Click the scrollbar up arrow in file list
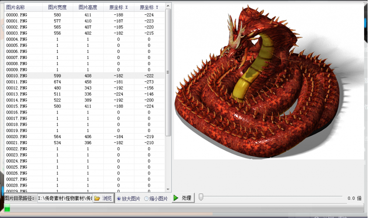This screenshot has height=218, width=368. tap(168, 7)
